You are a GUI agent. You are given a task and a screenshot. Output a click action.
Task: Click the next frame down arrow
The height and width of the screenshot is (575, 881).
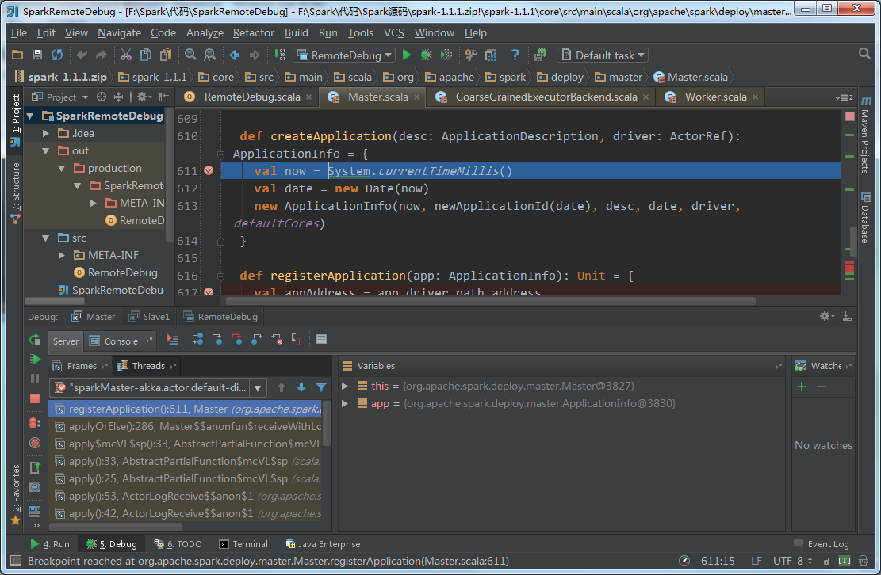301,387
